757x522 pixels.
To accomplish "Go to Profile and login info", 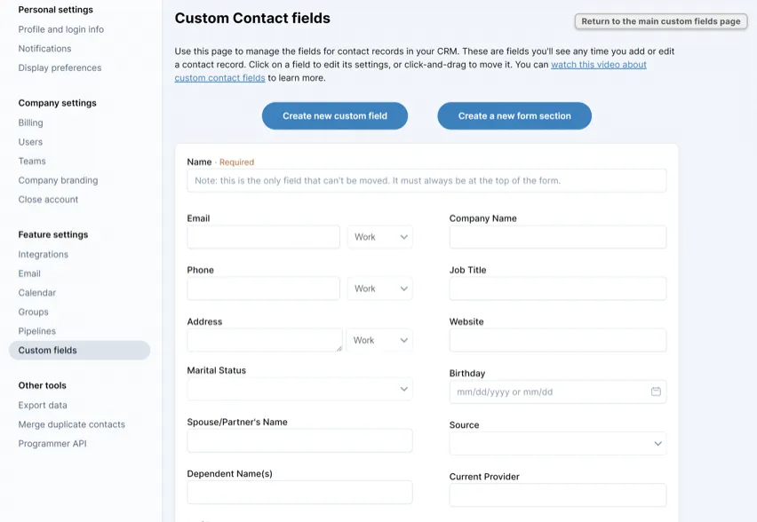I will pos(59,28).
